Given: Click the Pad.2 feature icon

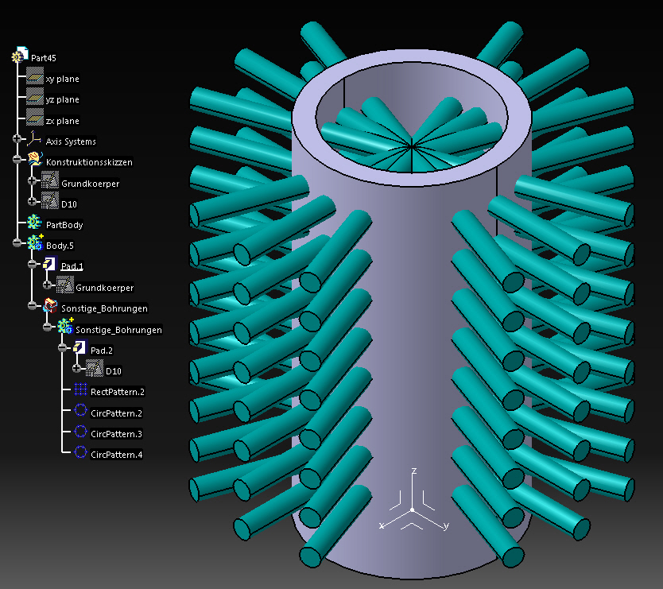Looking at the screenshot, I should pos(79,347).
